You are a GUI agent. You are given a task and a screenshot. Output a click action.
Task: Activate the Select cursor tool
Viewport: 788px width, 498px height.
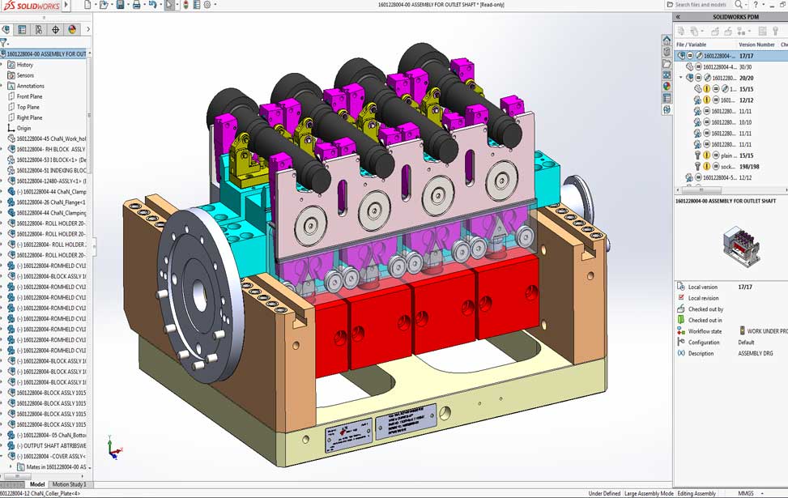coord(170,5)
